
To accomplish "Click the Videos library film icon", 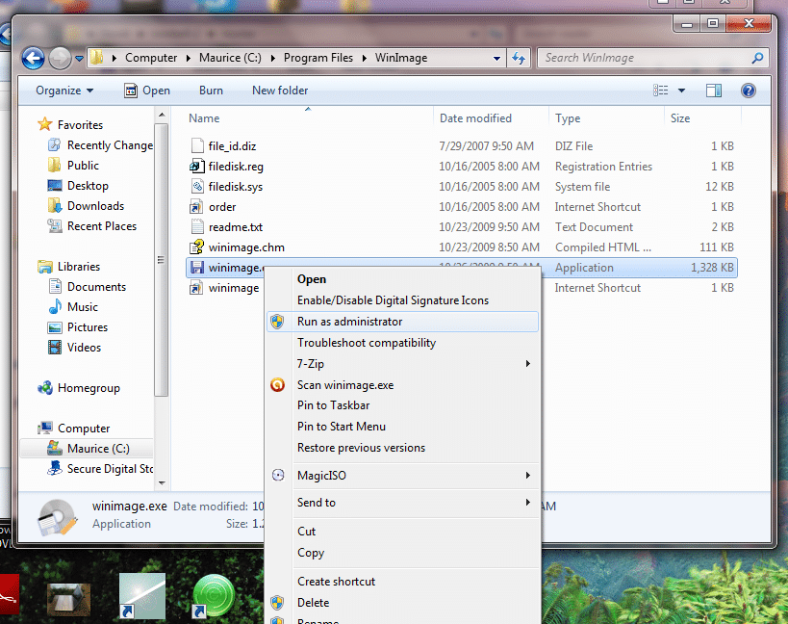I will 55,348.
